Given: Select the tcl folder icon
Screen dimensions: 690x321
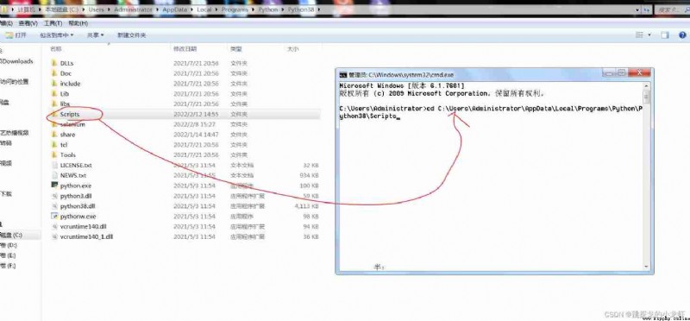Looking at the screenshot, I should (54, 144).
